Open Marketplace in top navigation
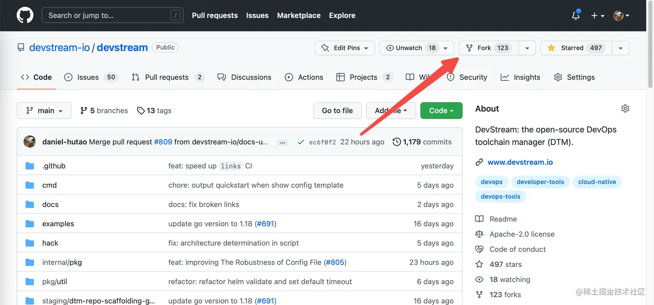This screenshot has height=305, width=654. (x=299, y=15)
